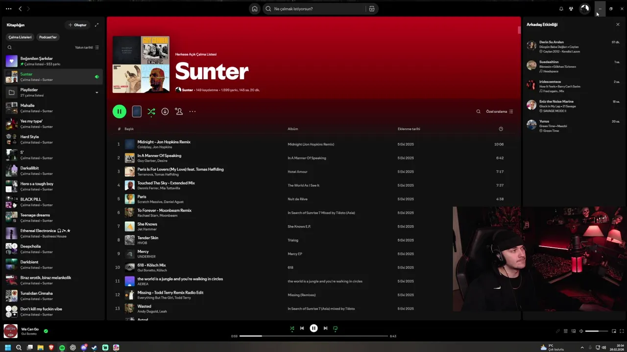Open the mini player

point(614,331)
